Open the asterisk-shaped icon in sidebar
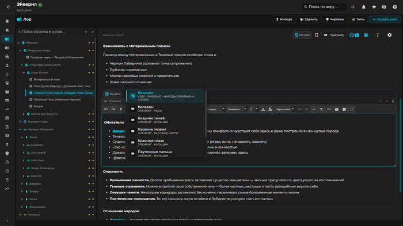 click(7, 56)
